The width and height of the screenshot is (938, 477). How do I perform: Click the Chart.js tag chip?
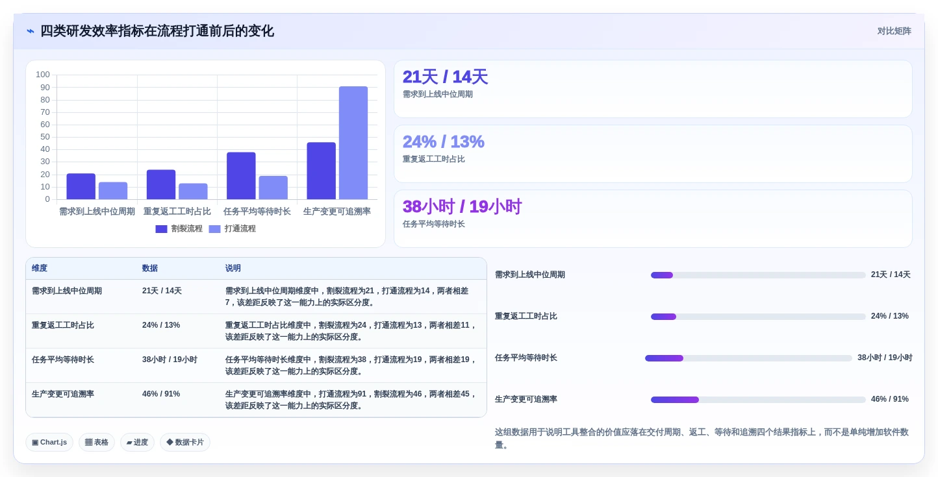tap(49, 442)
